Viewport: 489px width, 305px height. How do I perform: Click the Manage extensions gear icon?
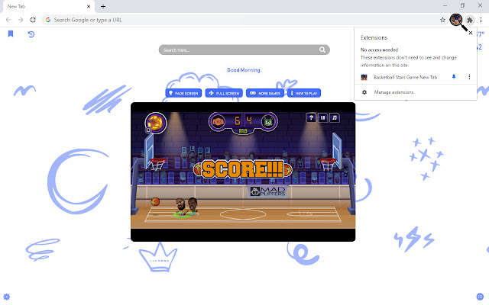[364, 92]
